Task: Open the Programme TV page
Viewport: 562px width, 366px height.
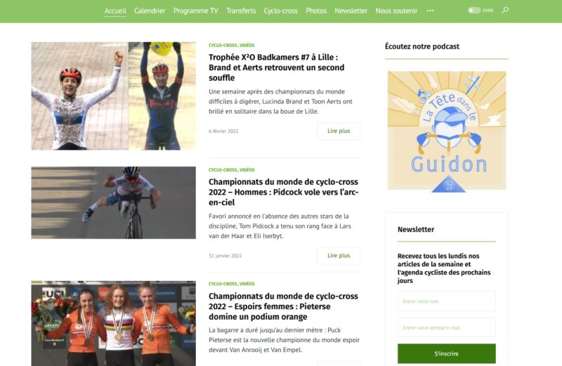Action: pyautogui.click(x=196, y=11)
